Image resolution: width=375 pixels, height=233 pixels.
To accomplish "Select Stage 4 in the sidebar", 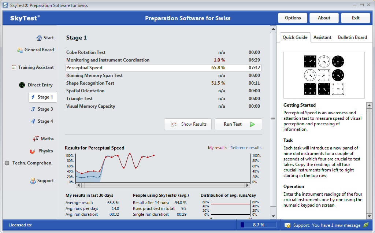I will (42, 121).
